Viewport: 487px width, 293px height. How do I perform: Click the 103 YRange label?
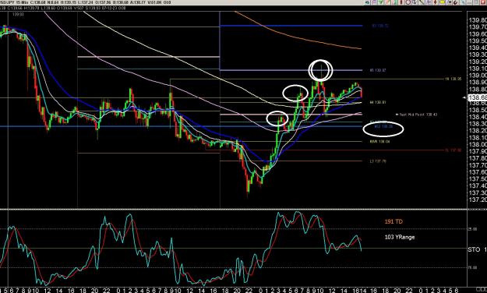pyautogui.click(x=400, y=237)
